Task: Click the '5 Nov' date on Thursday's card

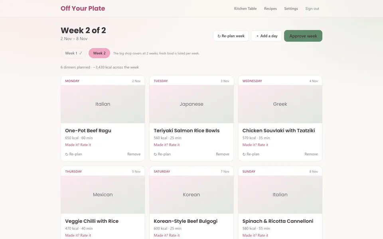Action: tap(136, 171)
